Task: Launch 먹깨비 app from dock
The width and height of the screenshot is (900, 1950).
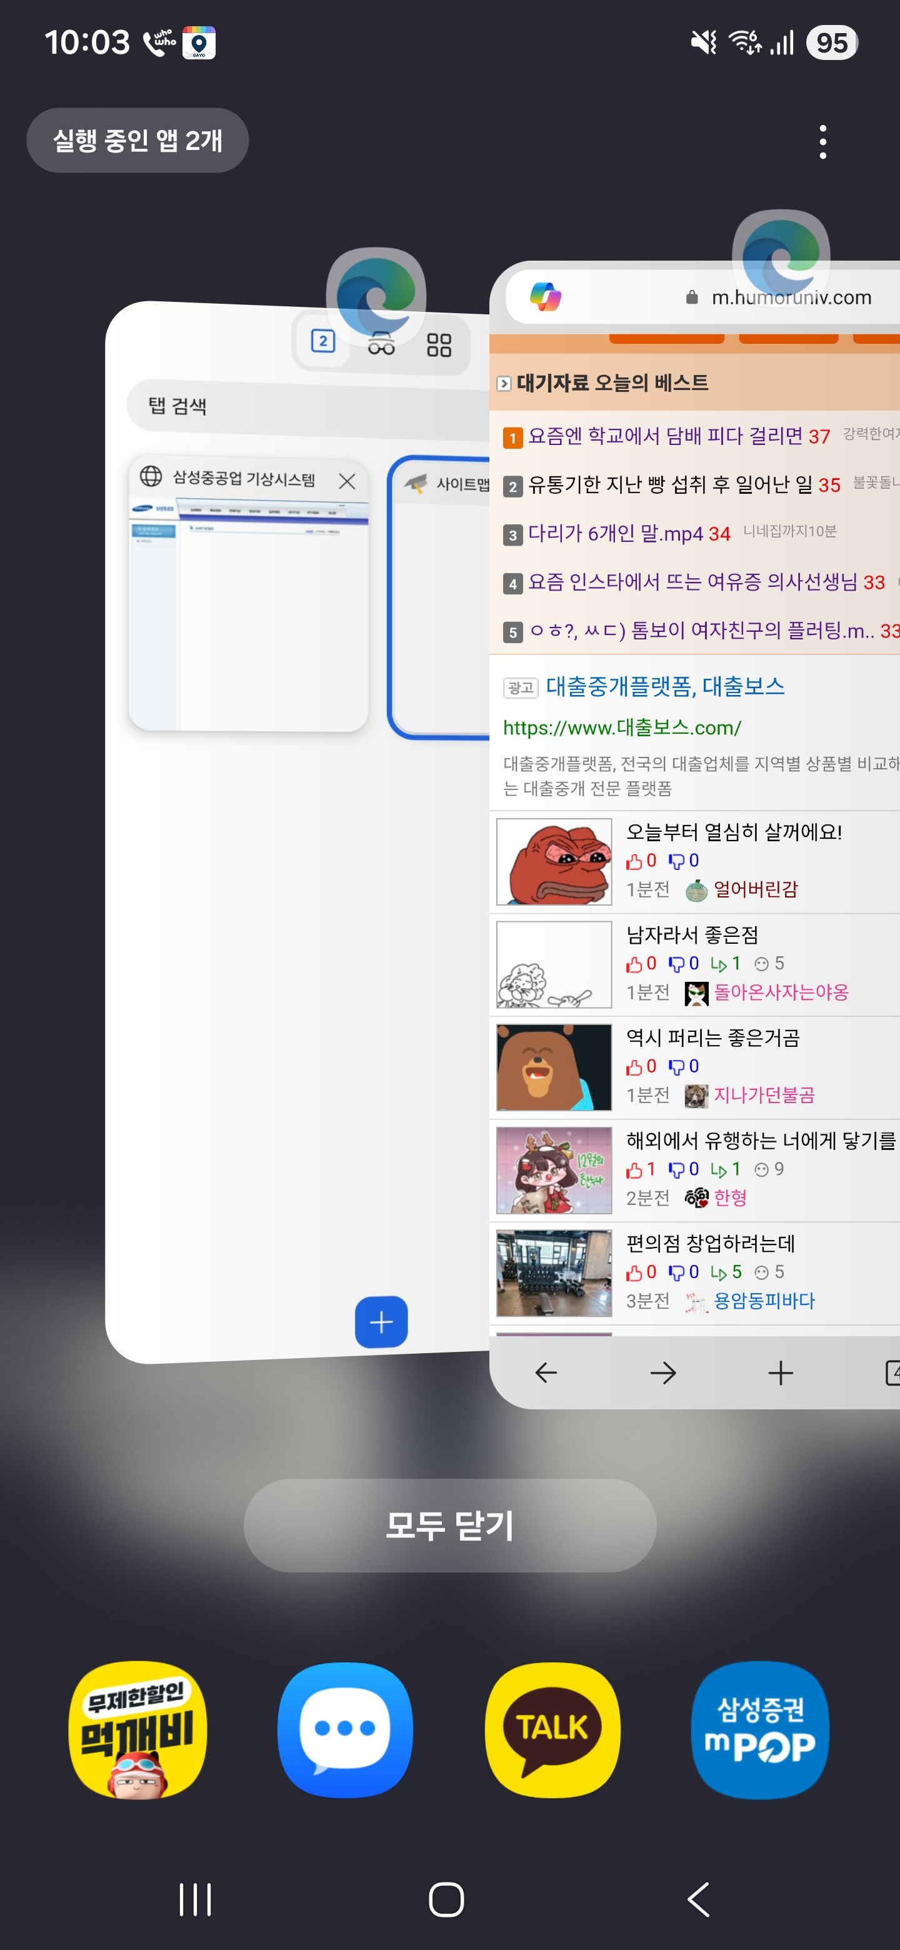Action: pyautogui.click(x=137, y=1730)
